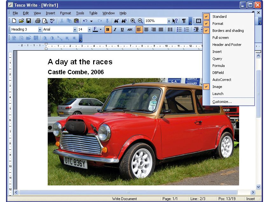Decrease paragraph indent
Viewport: 269px width, 202px height.
pos(196,30)
